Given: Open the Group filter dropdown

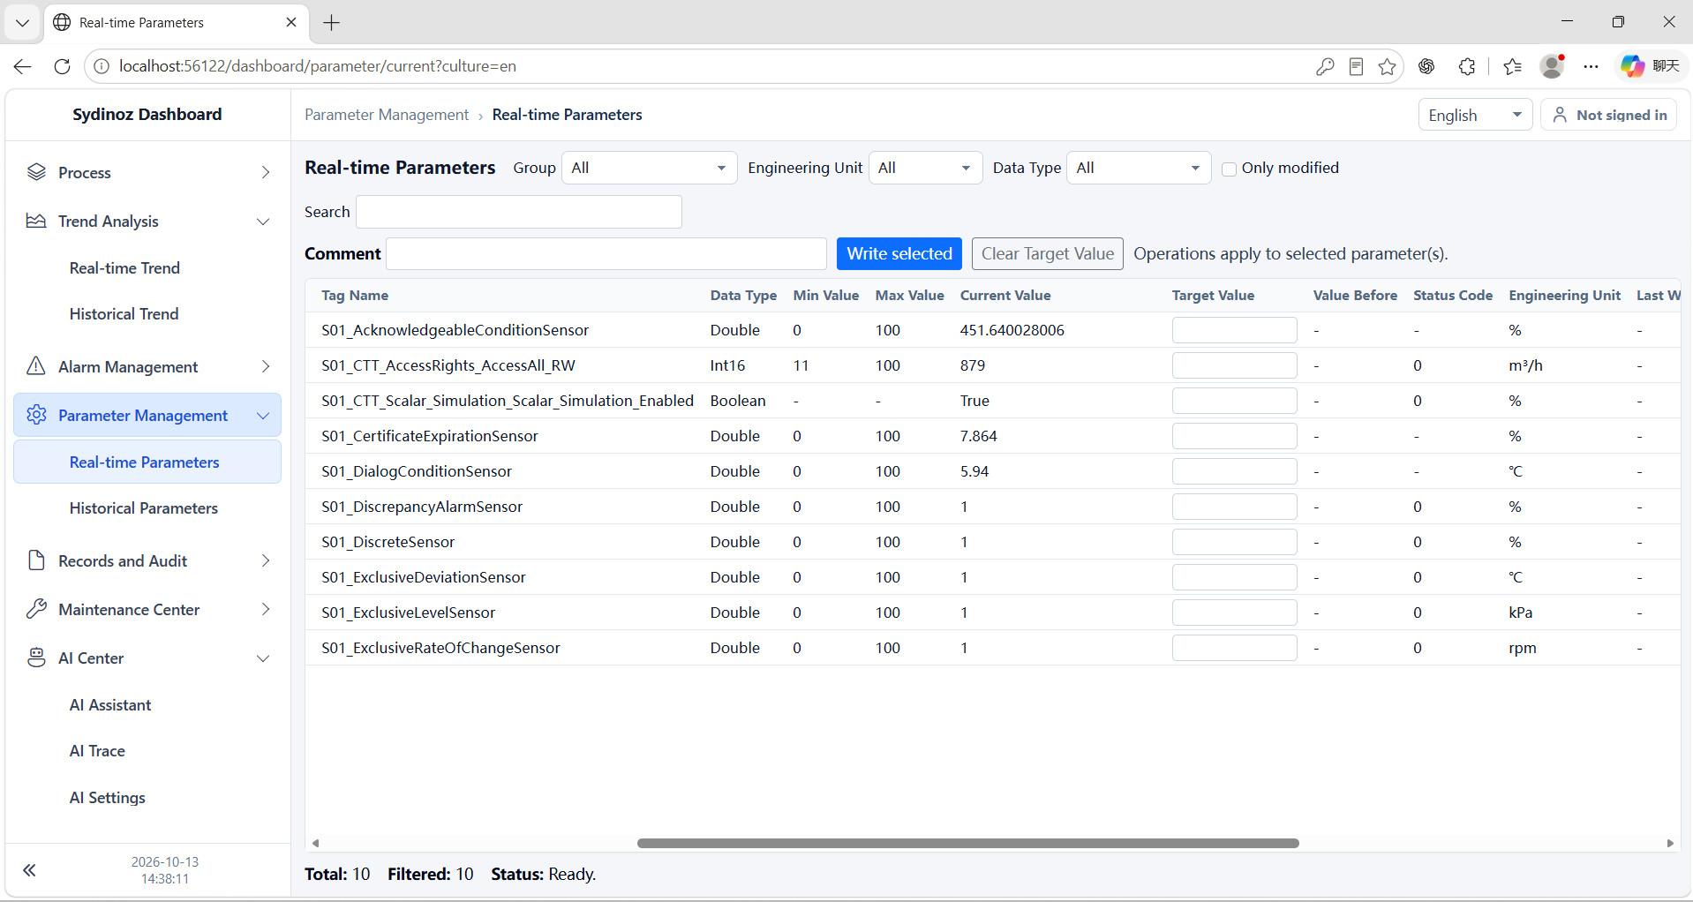Looking at the screenshot, I should click(x=649, y=168).
